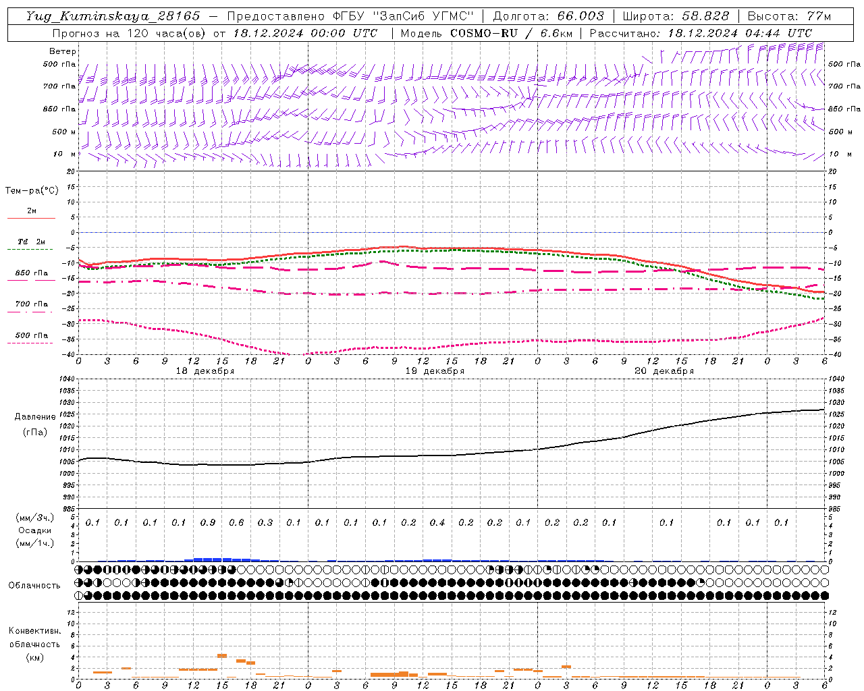
Task: Click the 500 м wind level label on left
Action: pos(64,132)
